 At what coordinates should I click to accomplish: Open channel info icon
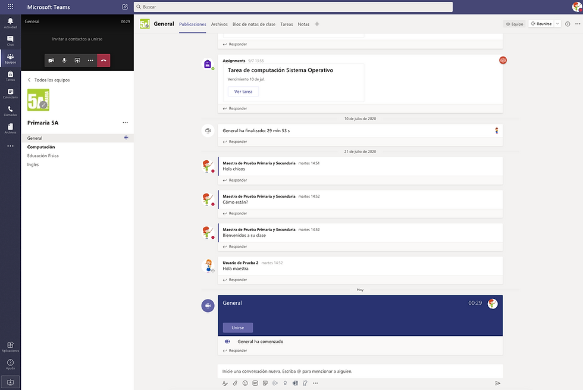[x=568, y=24]
